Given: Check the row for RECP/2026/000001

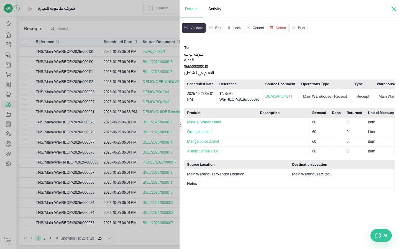Looking at the screenshot, I should [25, 112].
